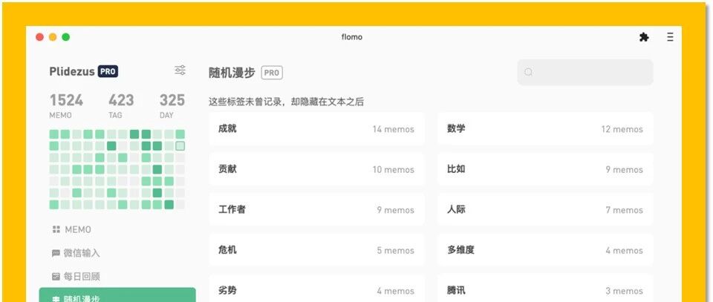The image size is (713, 302).
Task: Click the 325 DAY count
Action: (172, 105)
